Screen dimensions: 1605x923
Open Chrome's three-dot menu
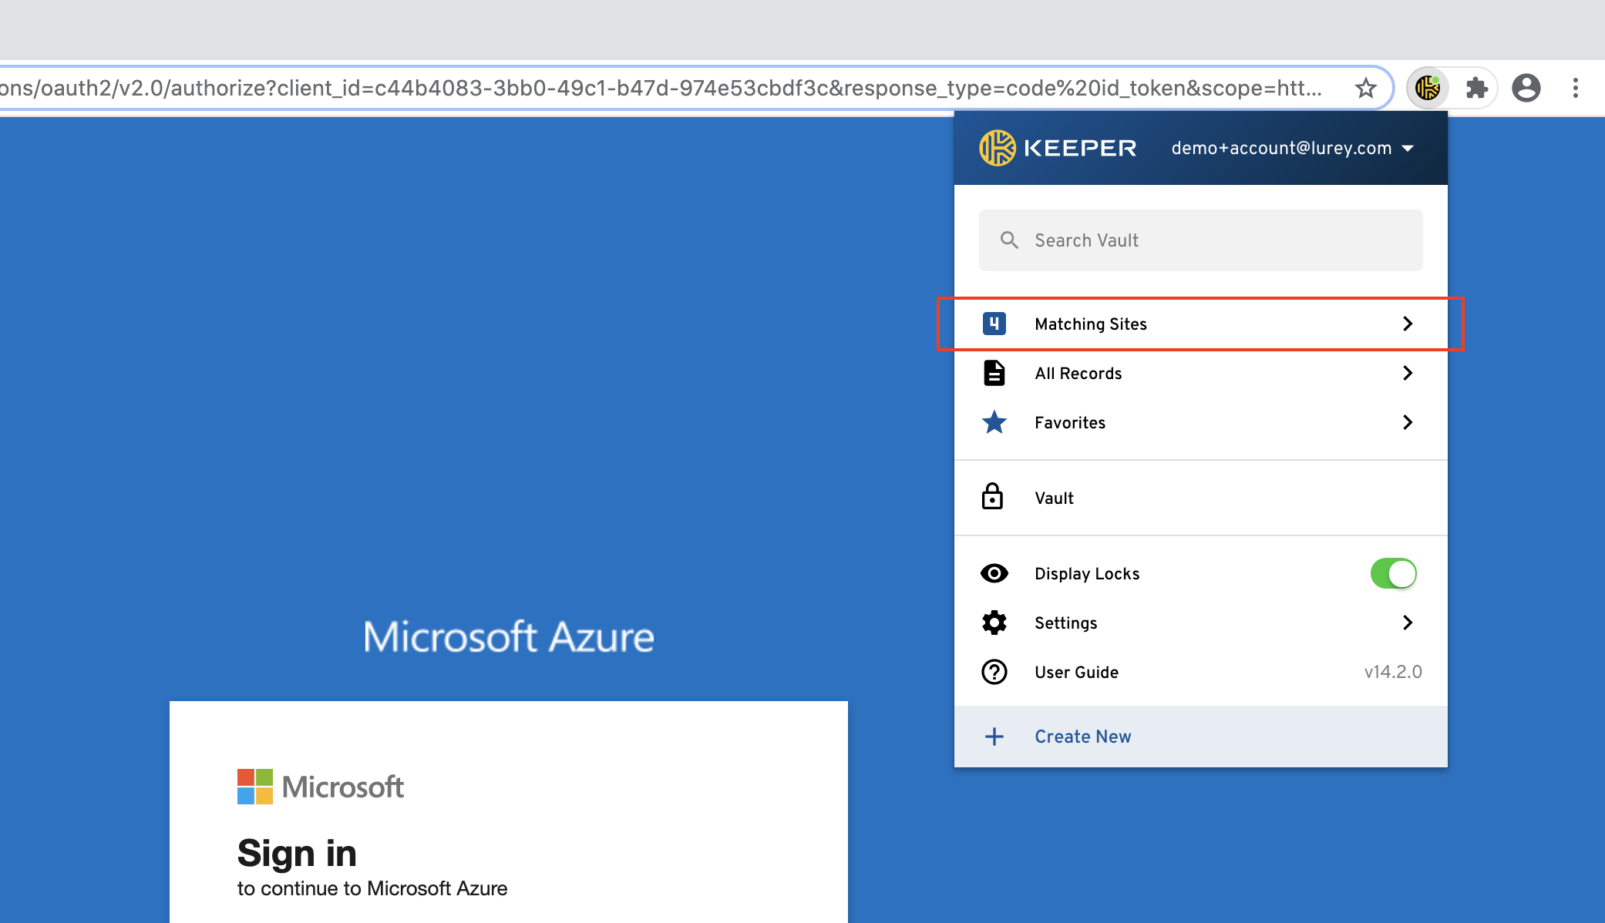point(1576,88)
